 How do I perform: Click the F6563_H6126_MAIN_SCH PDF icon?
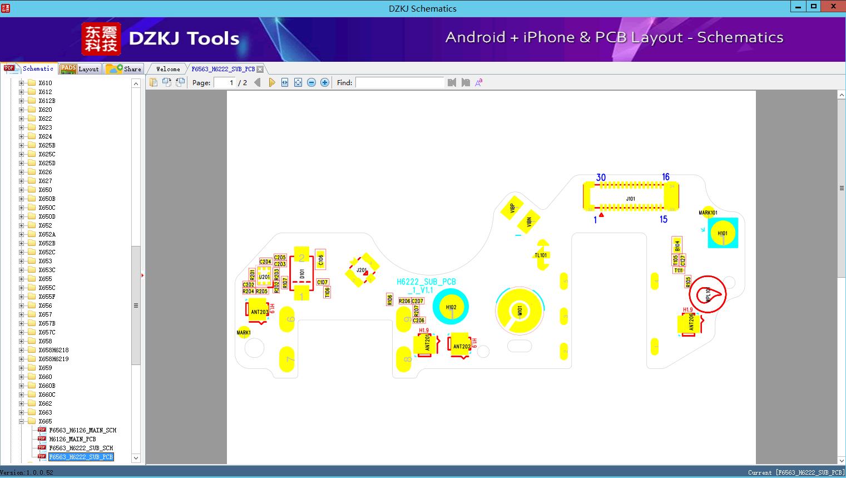(42, 430)
